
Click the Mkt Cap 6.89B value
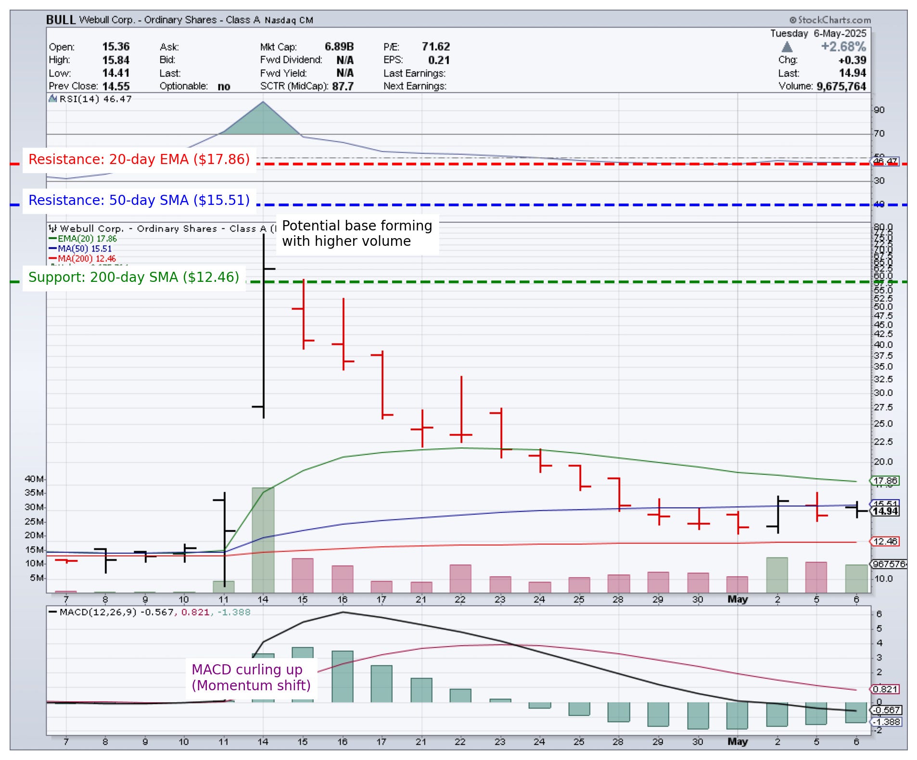339,47
